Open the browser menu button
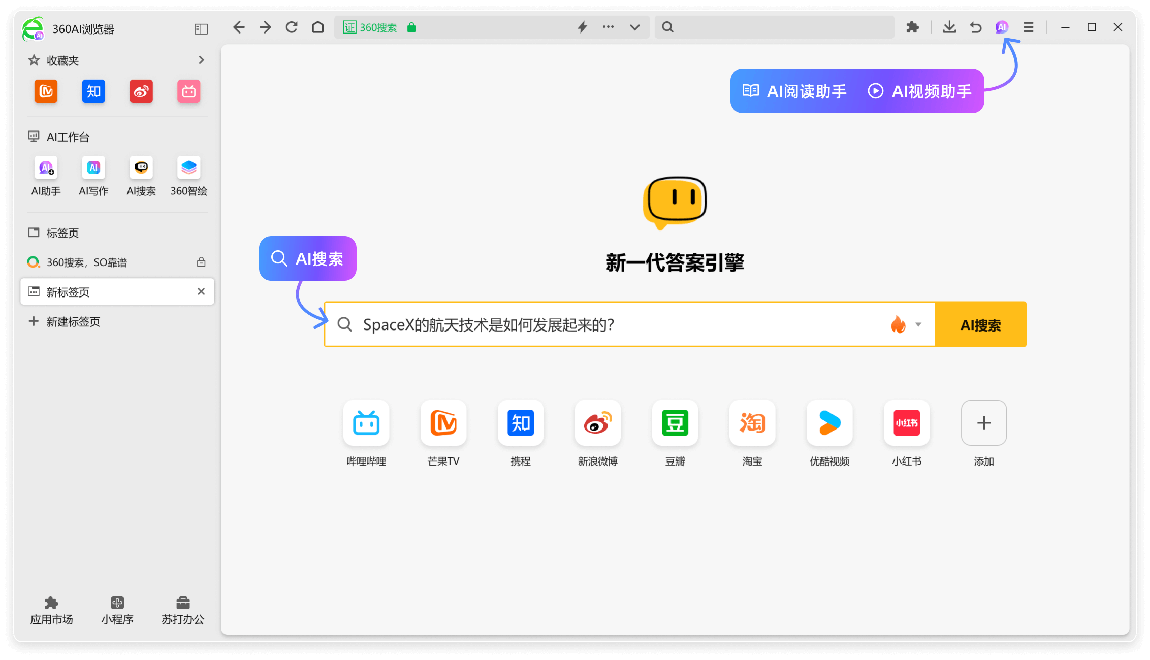The image size is (1150, 660). pos(1028,27)
